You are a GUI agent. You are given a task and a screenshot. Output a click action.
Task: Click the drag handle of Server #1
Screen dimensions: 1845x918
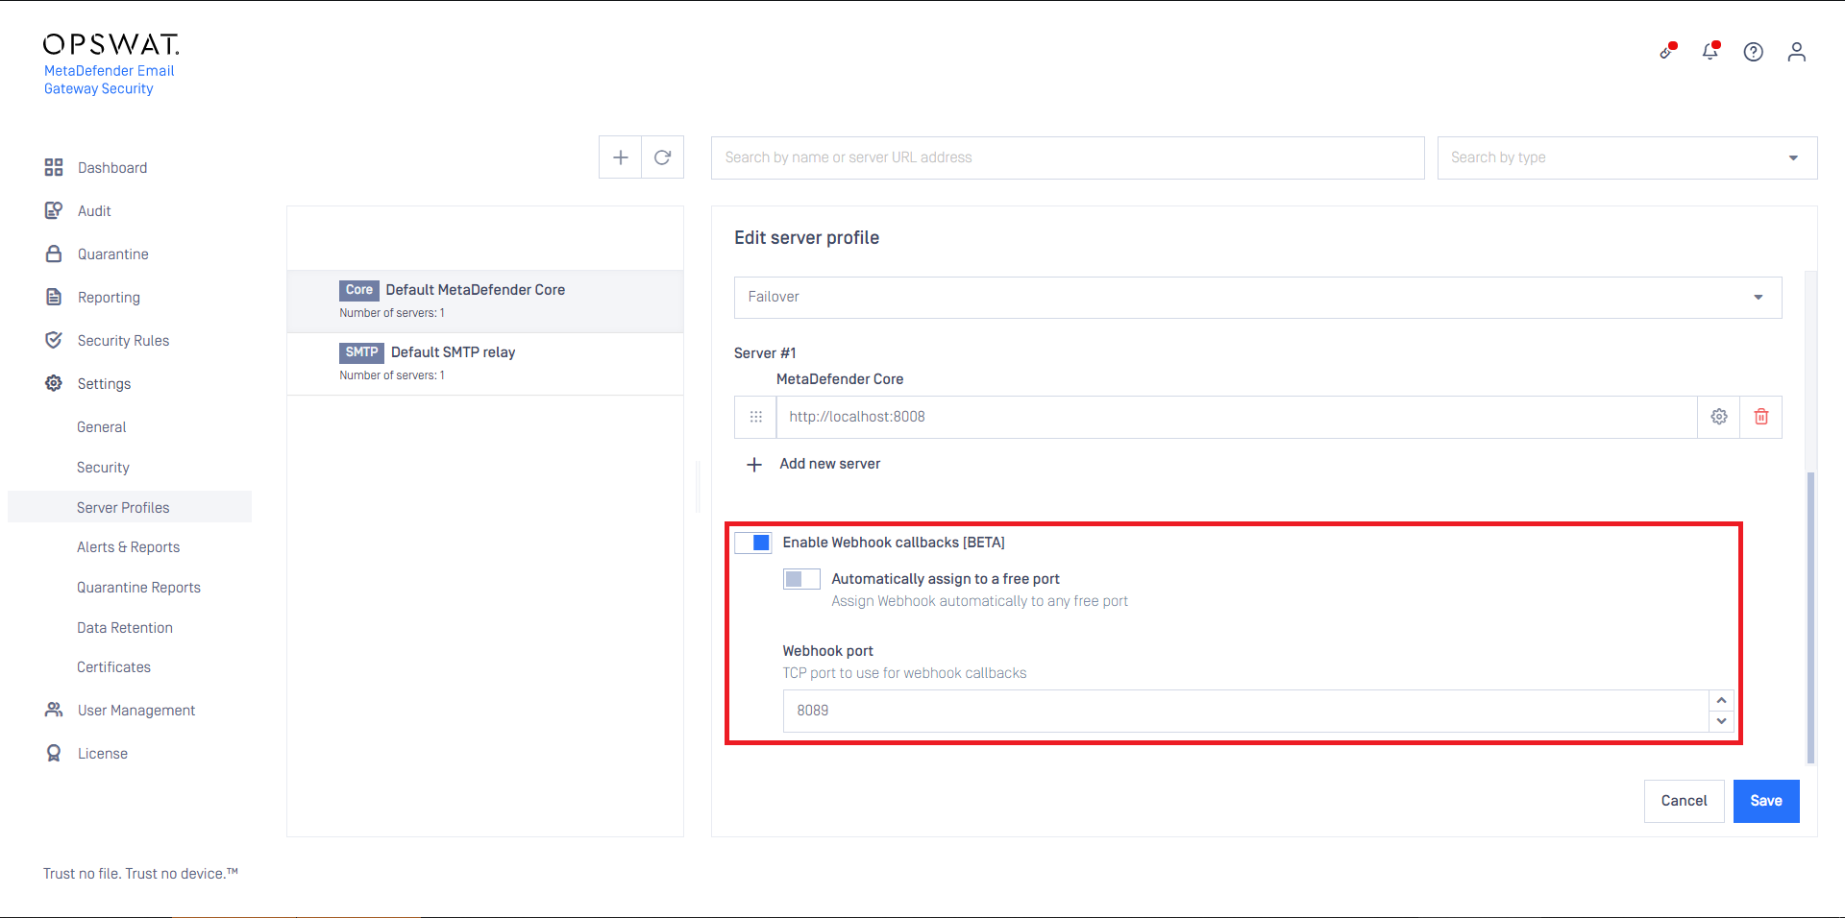[x=756, y=417]
